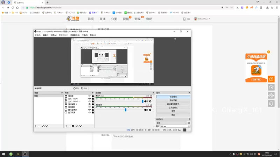Viewport: 280px width, 157px height.
Task: Remove the scene with the minus icon
Action: click(x=39, y=126)
